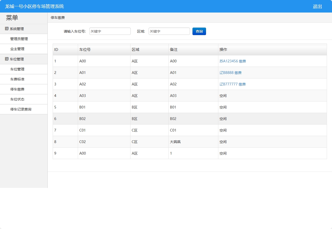Viewport: 332px width, 229px height.
Task: Select the table row with remark 大飒飒
Action: click(175, 142)
